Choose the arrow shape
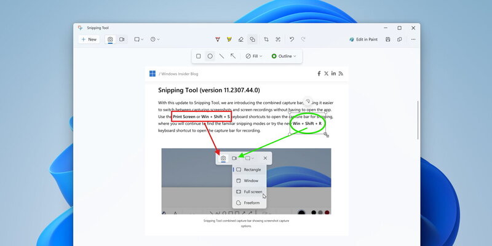The height and width of the screenshot is (246, 492). (233, 56)
